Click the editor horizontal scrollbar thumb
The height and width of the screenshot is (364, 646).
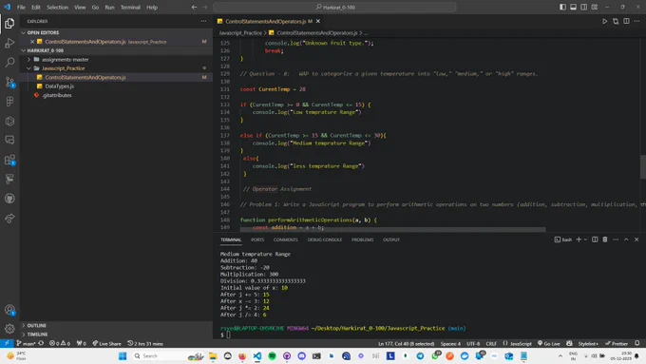pos(392,229)
